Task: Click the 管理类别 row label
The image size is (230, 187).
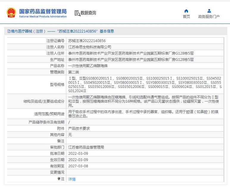Action: click(57, 72)
